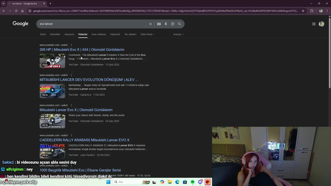The width and height of the screenshot is (331, 186).
Task: Open Mitsubishi Lancer Evo X Otomobil Günlüklerim link
Action: click(76, 110)
